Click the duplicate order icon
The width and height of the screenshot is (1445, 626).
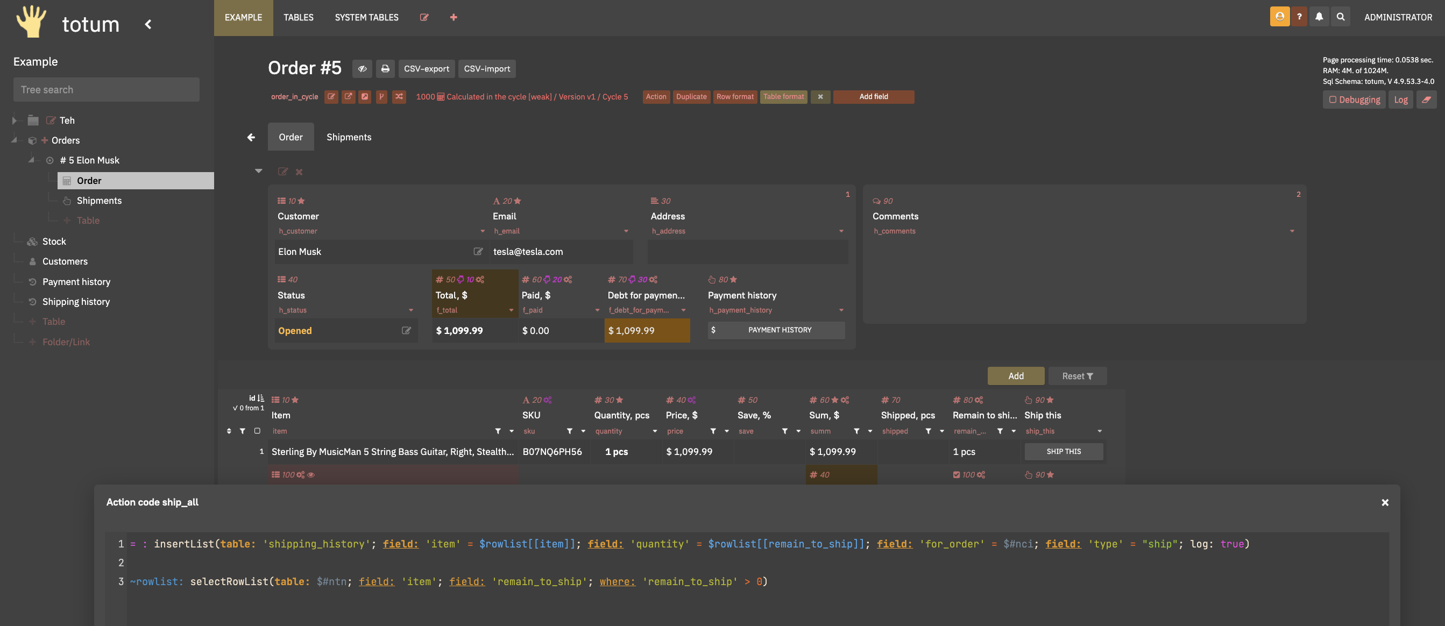click(x=691, y=97)
